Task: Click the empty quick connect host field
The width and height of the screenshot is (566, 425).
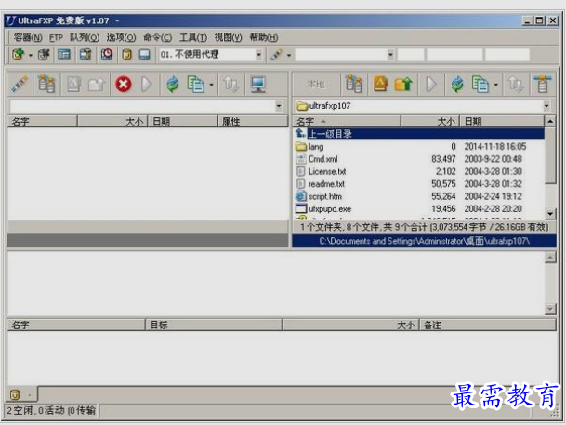Action: click(x=341, y=55)
